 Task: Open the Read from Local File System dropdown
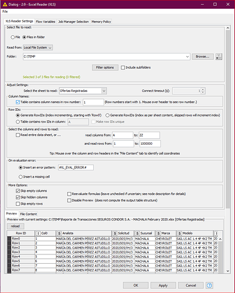pos(38,47)
